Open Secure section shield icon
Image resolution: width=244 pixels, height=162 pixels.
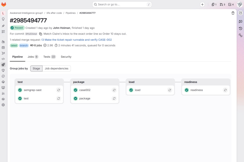[3, 70]
